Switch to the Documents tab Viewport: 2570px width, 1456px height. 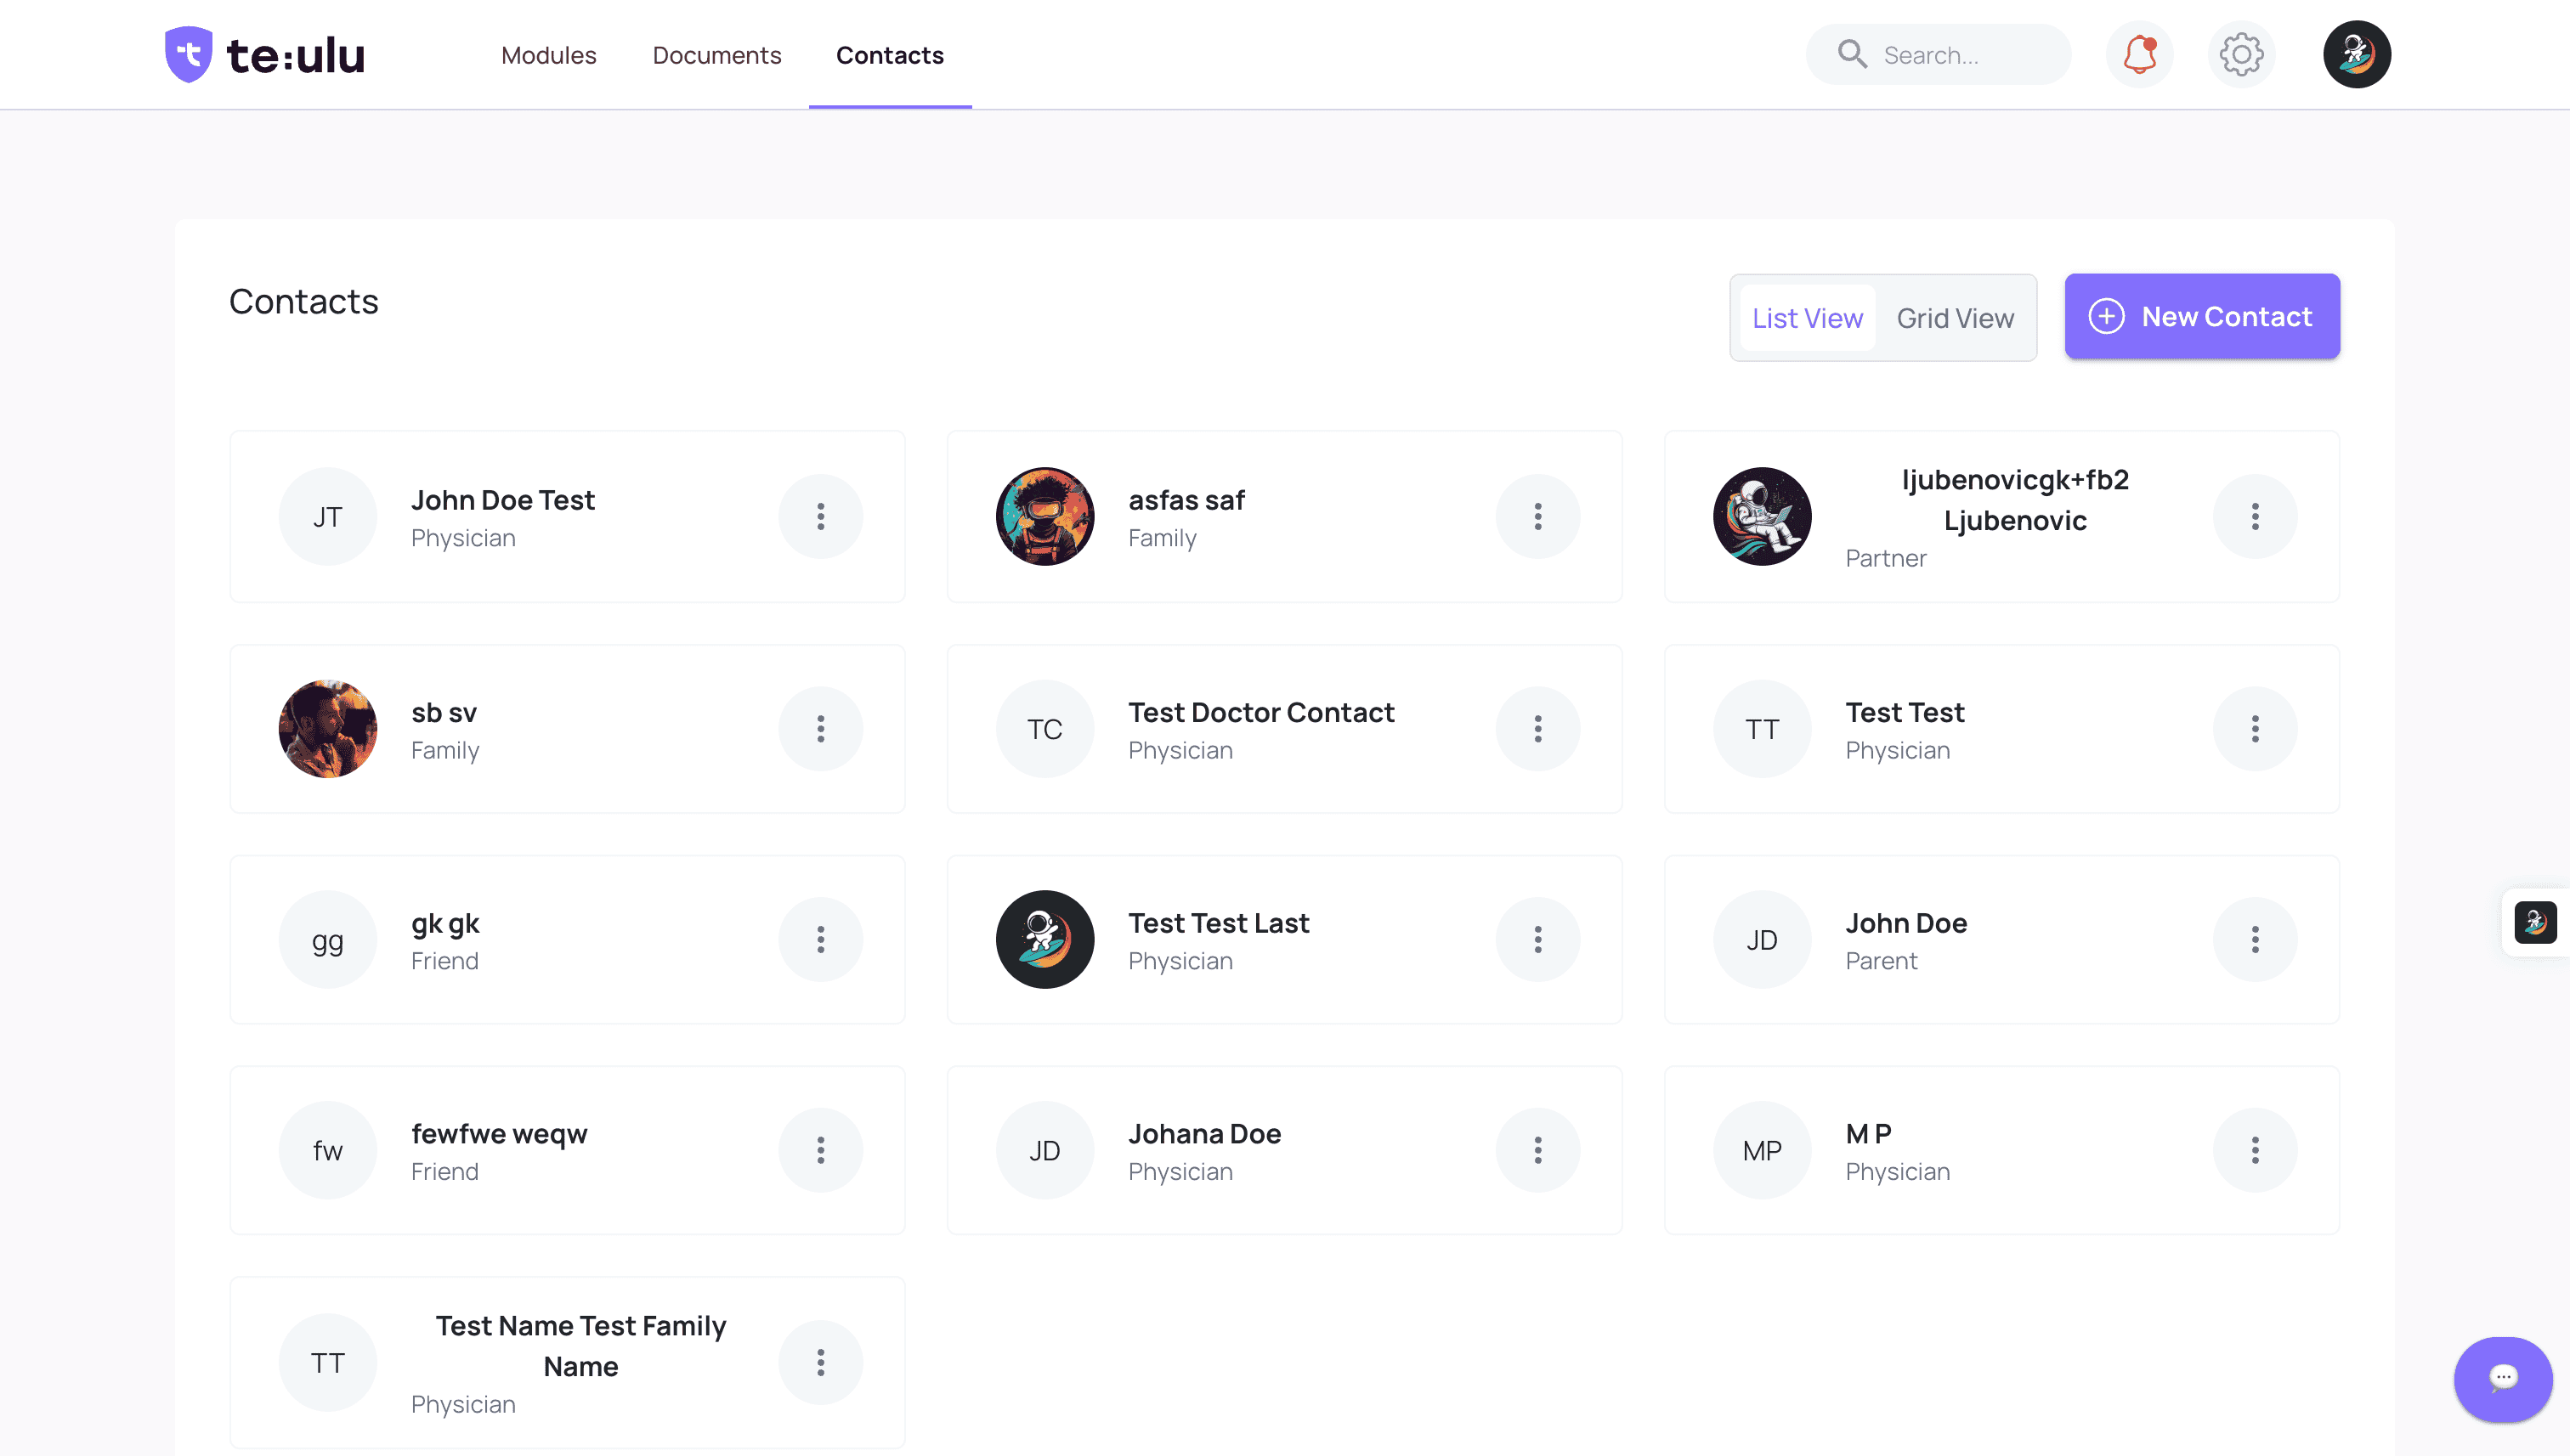pyautogui.click(x=716, y=55)
